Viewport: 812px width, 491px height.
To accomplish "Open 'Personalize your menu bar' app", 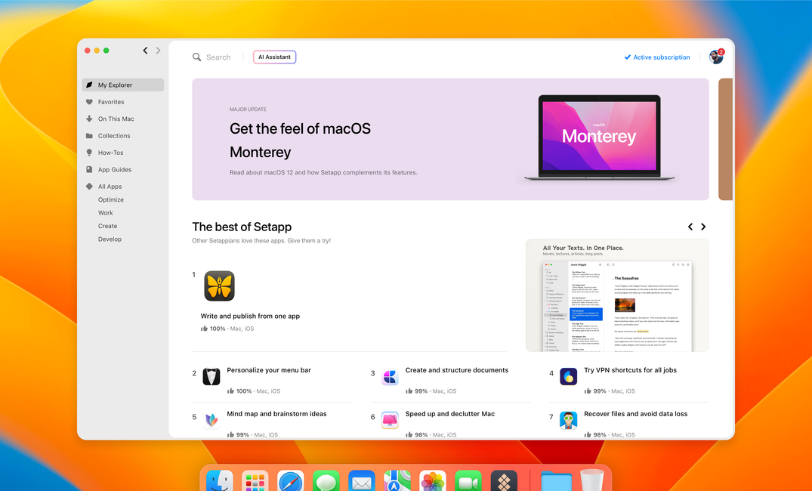I will [x=269, y=370].
